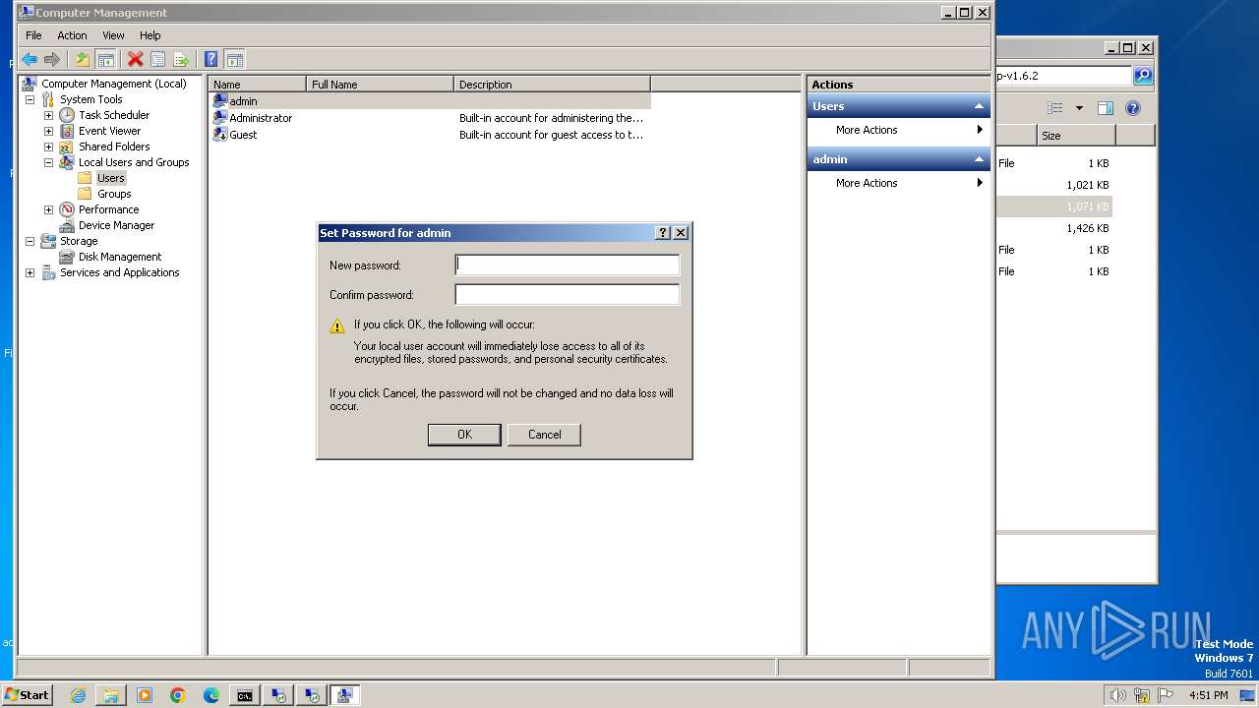Image resolution: width=1259 pixels, height=708 pixels.
Task: Expand the Services and Applications node
Action: coord(30,272)
